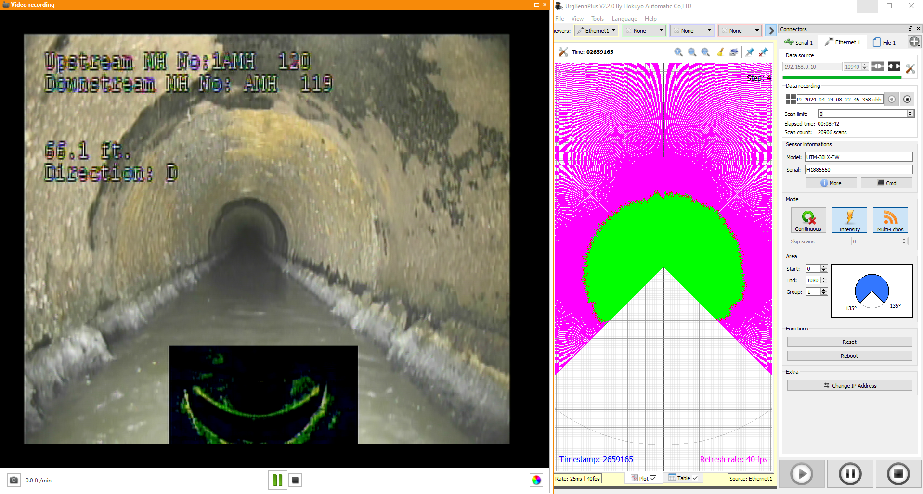Take a video snapshot with camera icon
923x494 pixels.
[14, 480]
